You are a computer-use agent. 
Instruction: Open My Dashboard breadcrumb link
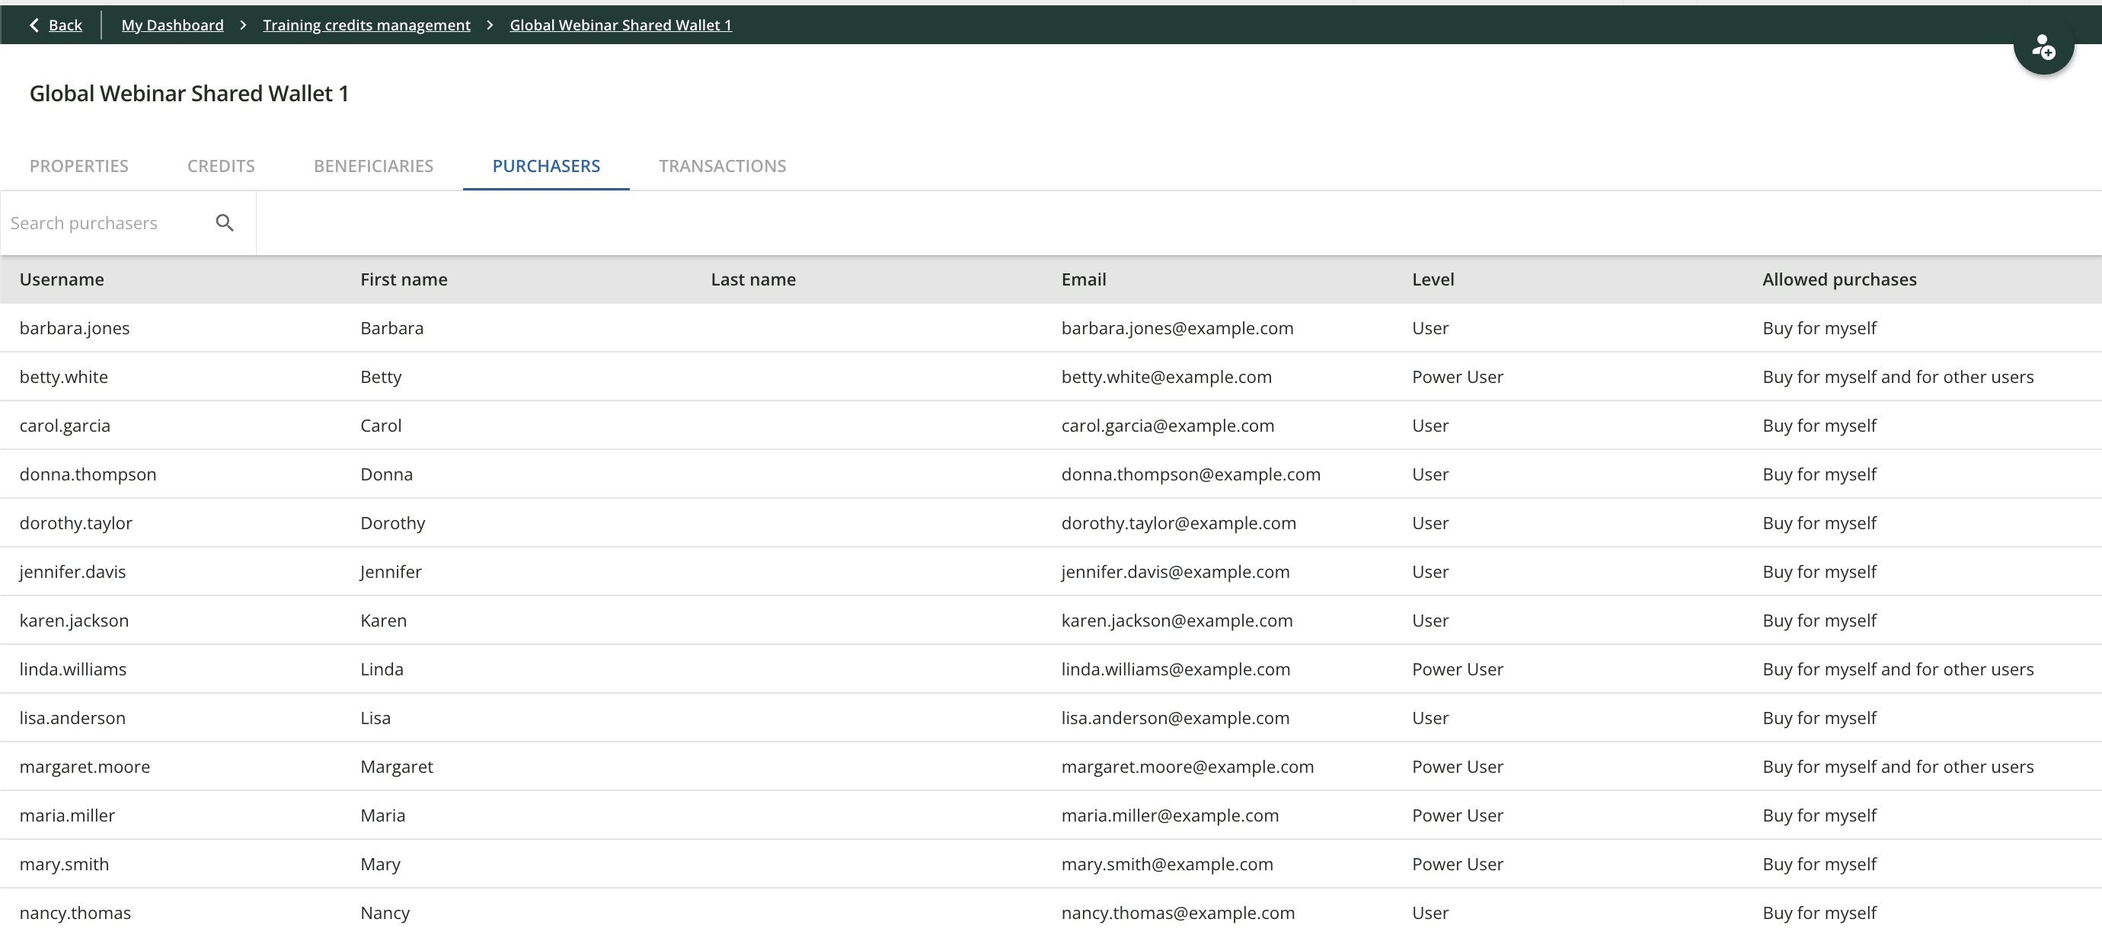[172, 25]
